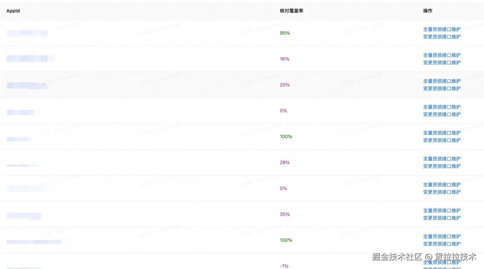The height and width of the screenshot is (269, 484).
Task: Click 全量资损接口维护 for the 16% row
Action: 442,55
